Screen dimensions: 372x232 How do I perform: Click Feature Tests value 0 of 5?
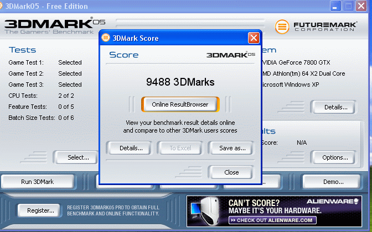pyautogui.click(x=66, y=107)
